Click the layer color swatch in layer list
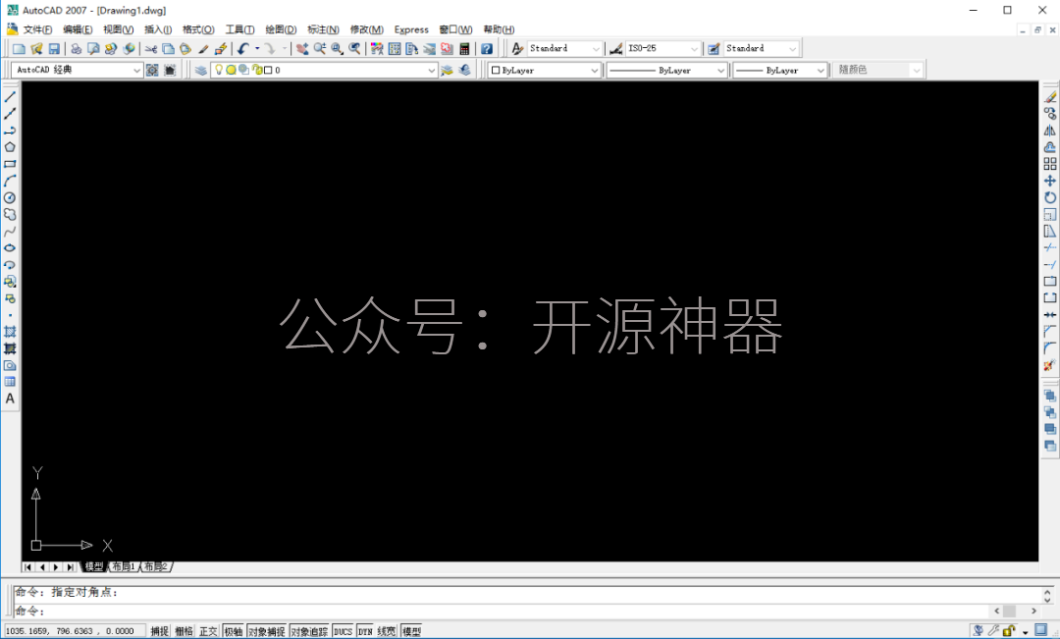This screenshot has width=1060, height=639. click(x=268, y=71)
